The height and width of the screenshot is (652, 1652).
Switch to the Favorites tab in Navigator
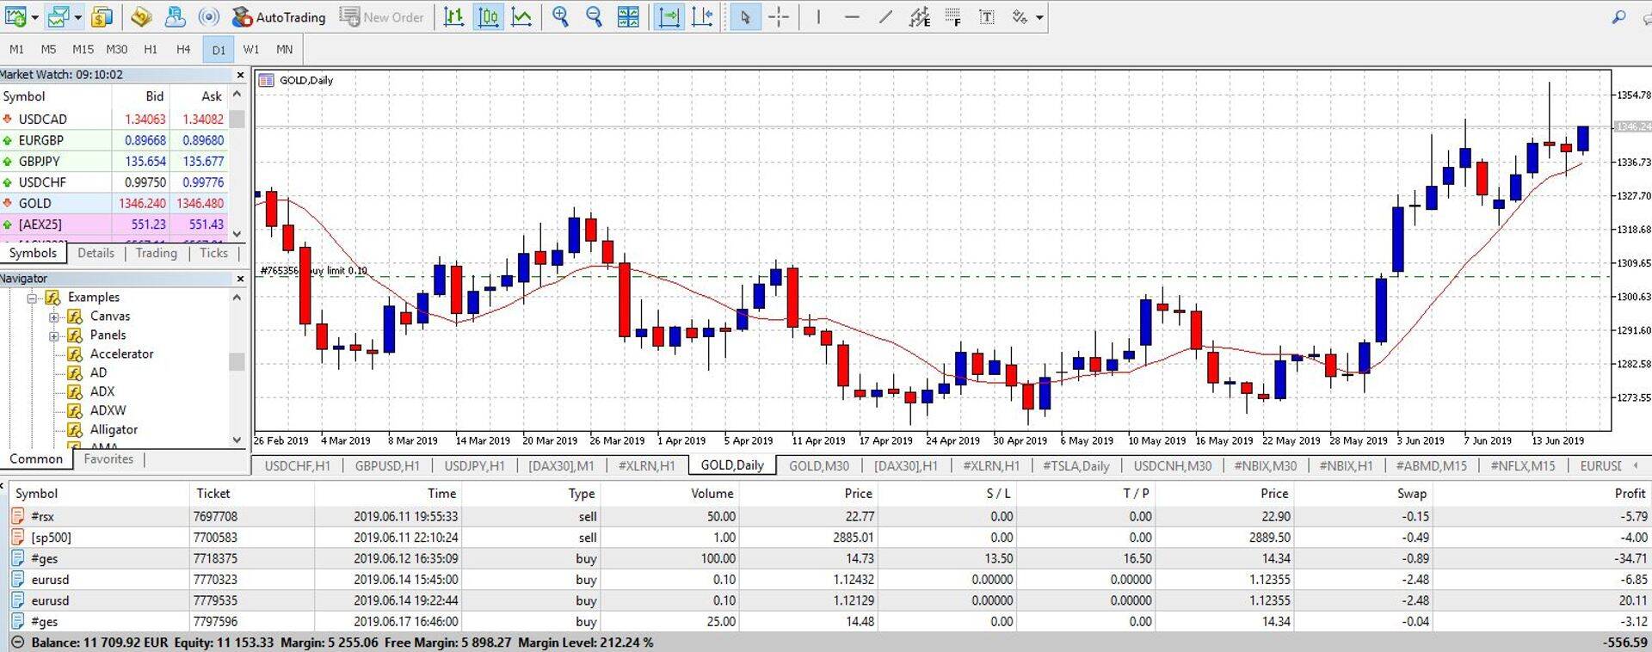pyautogui.click(x=108, y=459)
